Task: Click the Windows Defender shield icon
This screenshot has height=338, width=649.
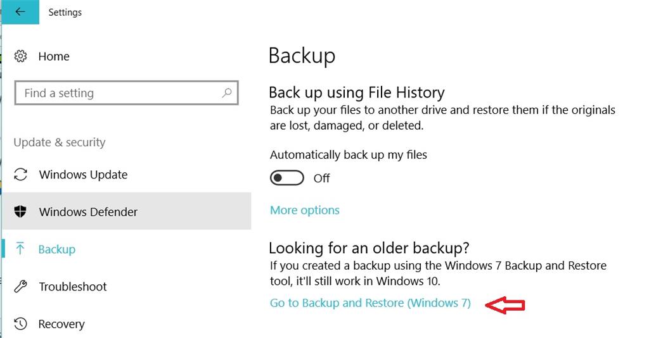Action: tap(20, 211)
